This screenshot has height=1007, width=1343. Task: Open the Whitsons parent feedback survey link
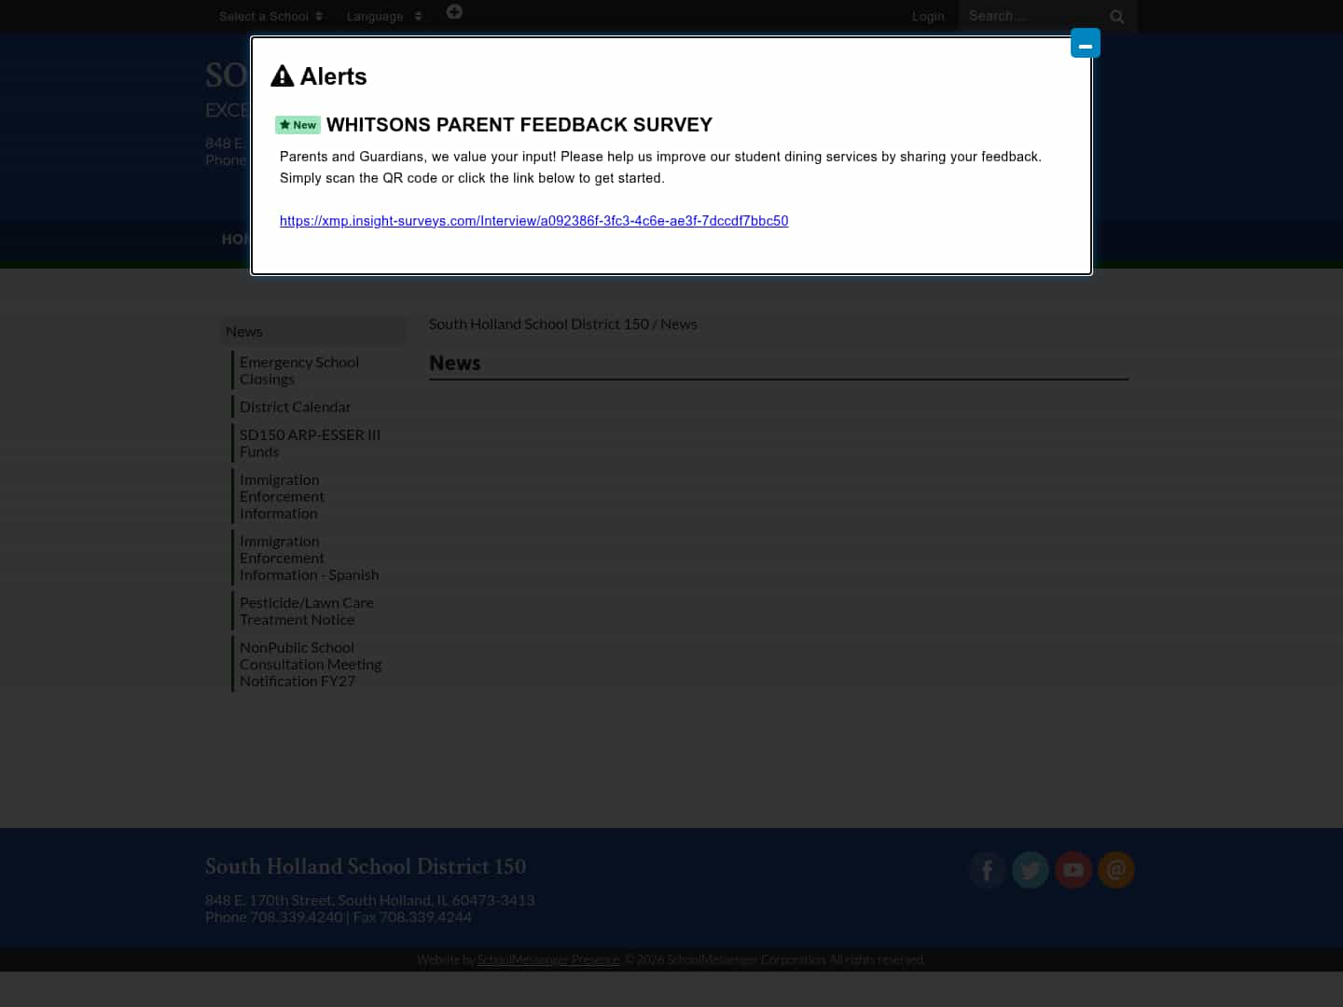pos(533,220)
